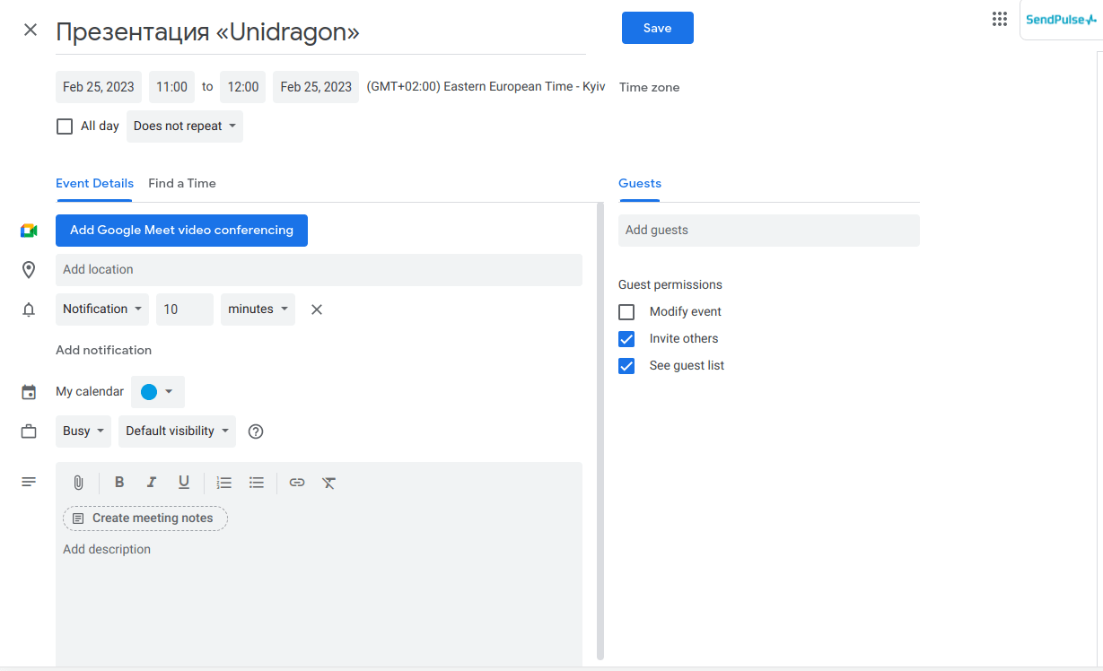This screenshot has height=671, width=1103.
Task: Select the Event Details tab
Action: [94, 183]
